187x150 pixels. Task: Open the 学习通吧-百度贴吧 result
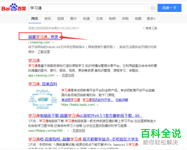point(83,139)
